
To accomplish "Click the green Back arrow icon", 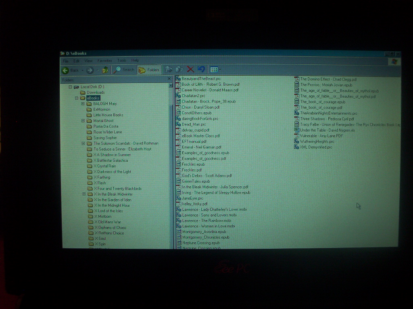I will click(x=65, y=70).
